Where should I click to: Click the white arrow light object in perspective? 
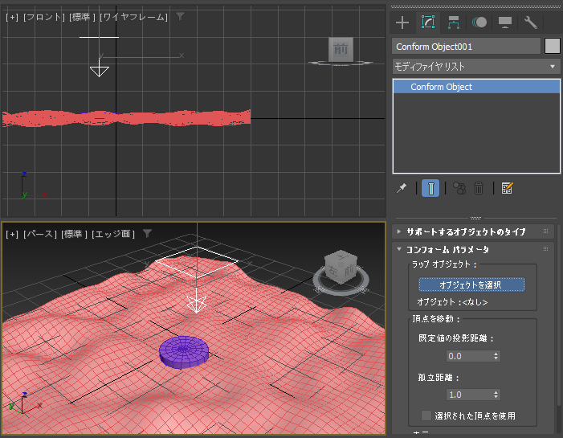pyautogui.click(x=197, y=303)
